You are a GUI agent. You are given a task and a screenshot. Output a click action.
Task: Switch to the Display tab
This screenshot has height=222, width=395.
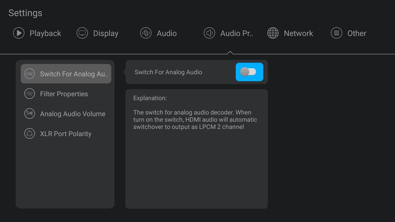(x=106, y=33)
